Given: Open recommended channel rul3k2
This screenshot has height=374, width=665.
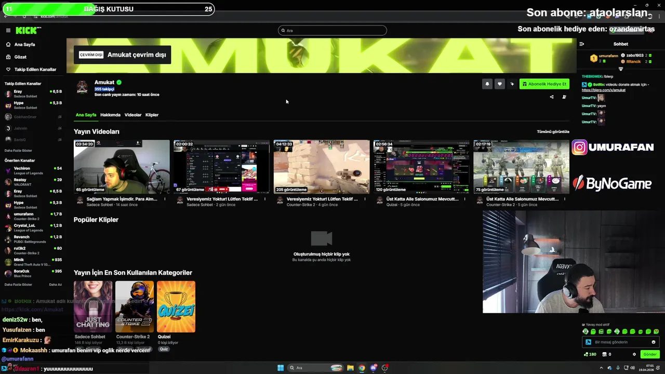Looking at the screenshot, I should [x=33, y=251].
